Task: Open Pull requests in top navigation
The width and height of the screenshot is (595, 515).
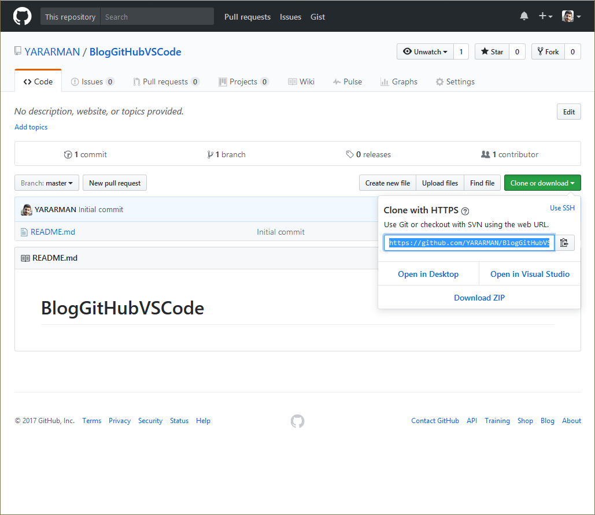Action: click(x=247, y=17)
